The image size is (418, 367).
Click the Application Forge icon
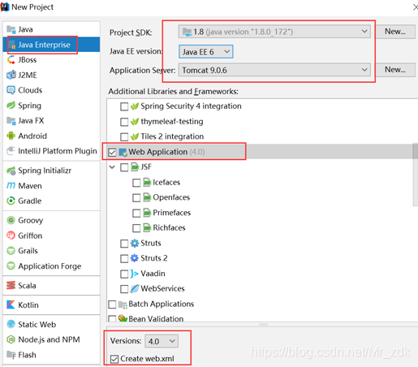tap(11, 266)
